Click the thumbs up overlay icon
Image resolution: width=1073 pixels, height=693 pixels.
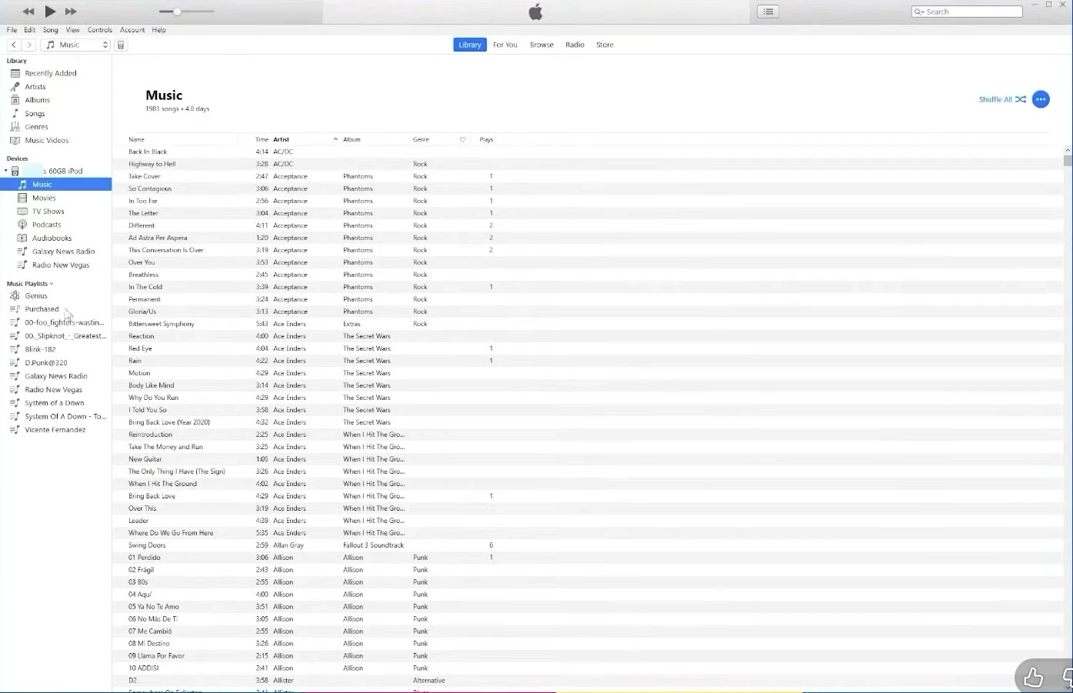point(1033,677)
